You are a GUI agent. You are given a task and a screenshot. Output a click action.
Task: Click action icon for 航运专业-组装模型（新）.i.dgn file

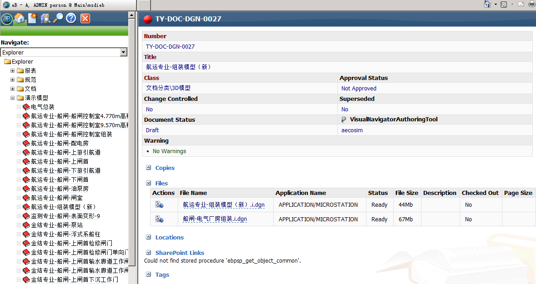[x=159, y=205]
